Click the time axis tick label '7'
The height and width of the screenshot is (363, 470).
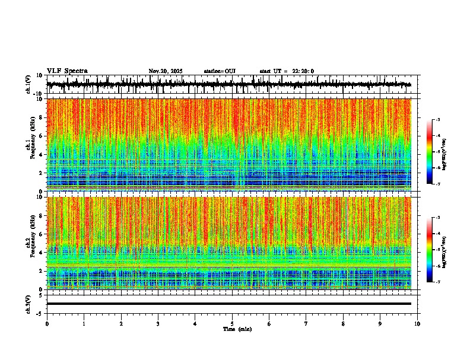tap(306, 324)
